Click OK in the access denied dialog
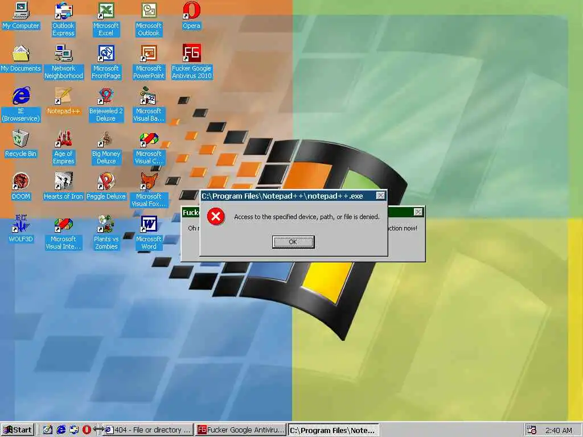Viewport: 583px width, 437px height. click(x=293, y=242)
